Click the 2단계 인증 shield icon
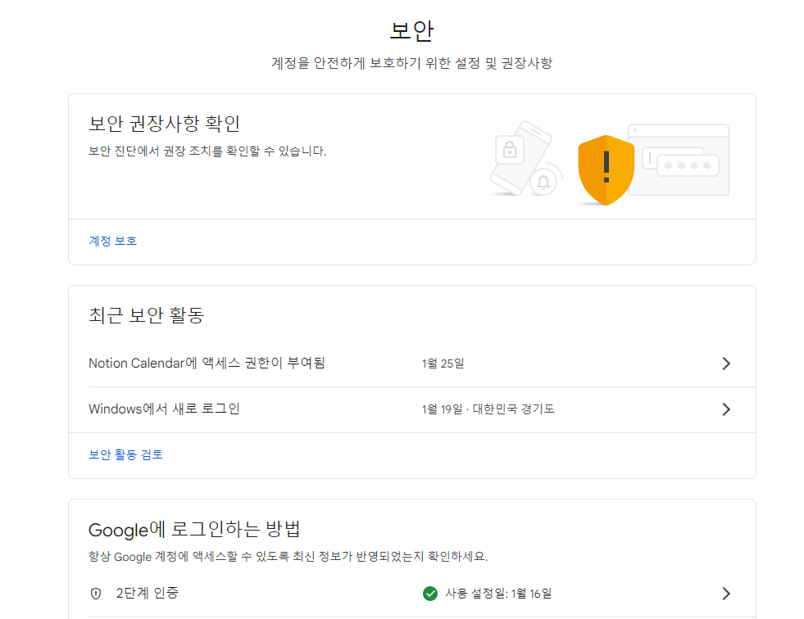Screen dimensions: 804x619 click(96, 594)
